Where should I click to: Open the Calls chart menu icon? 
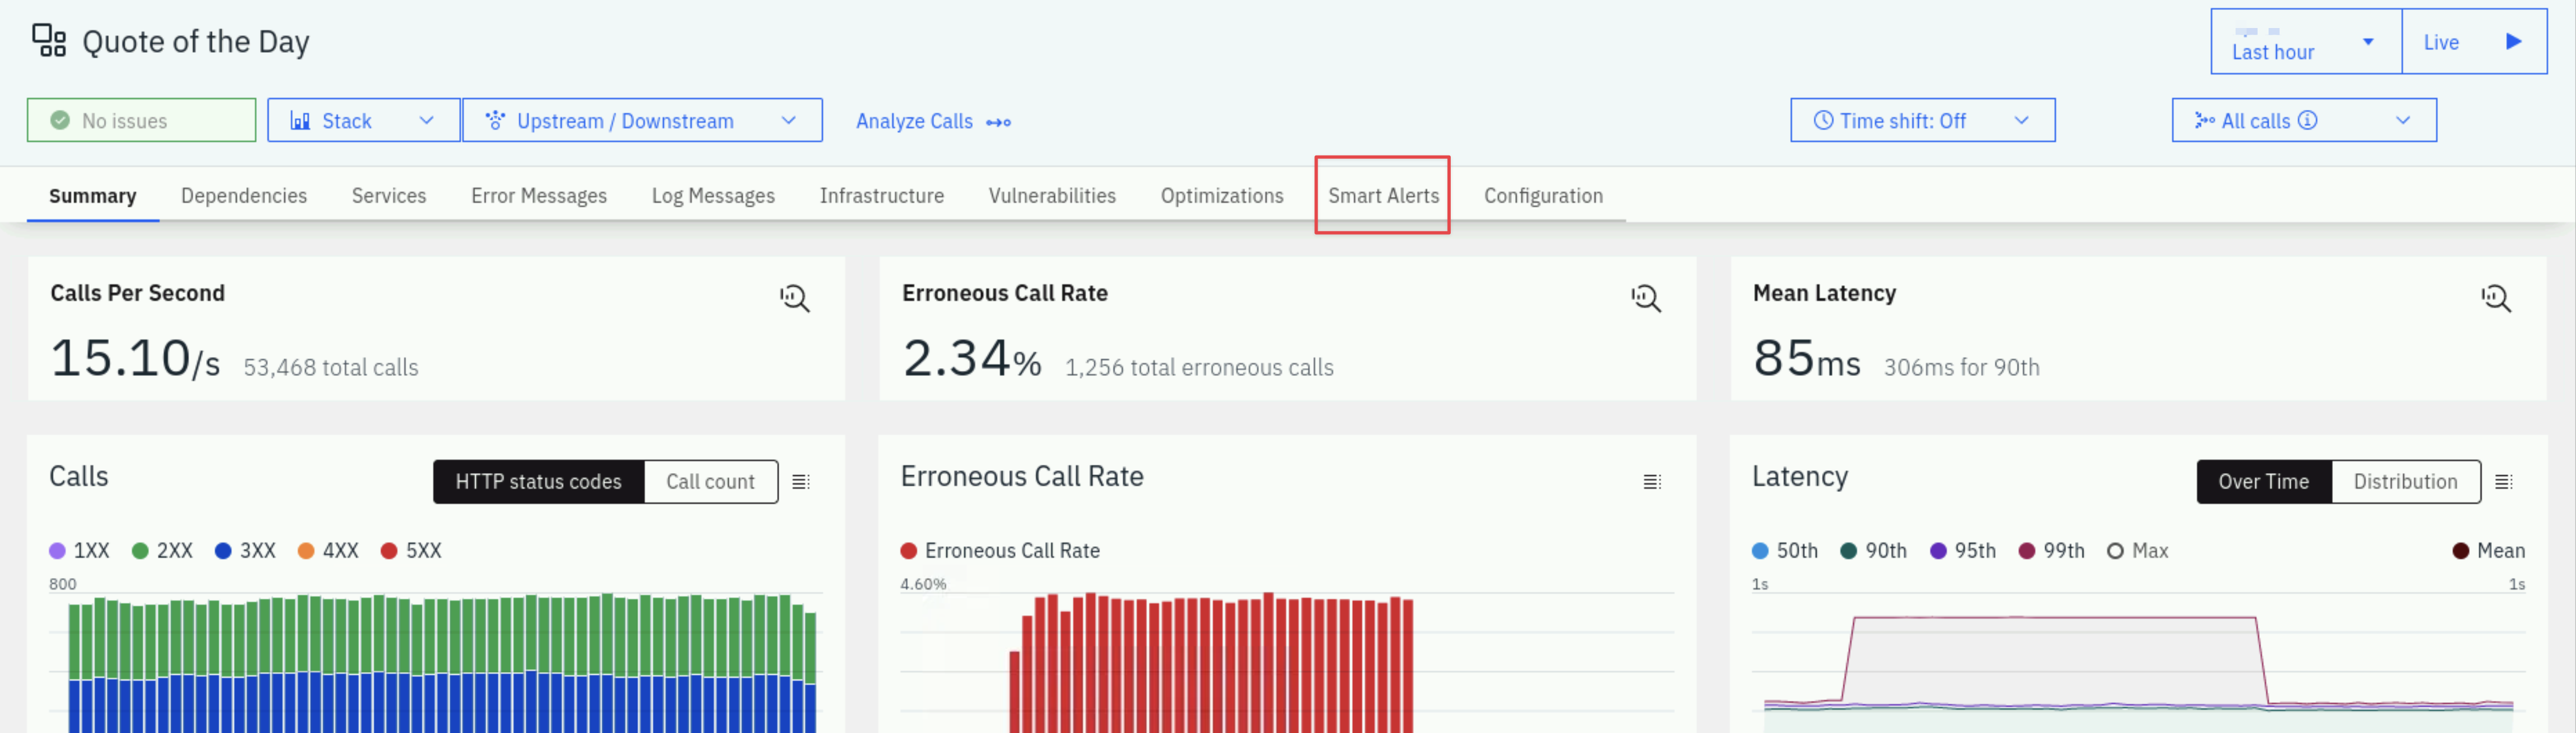point(801,482)
